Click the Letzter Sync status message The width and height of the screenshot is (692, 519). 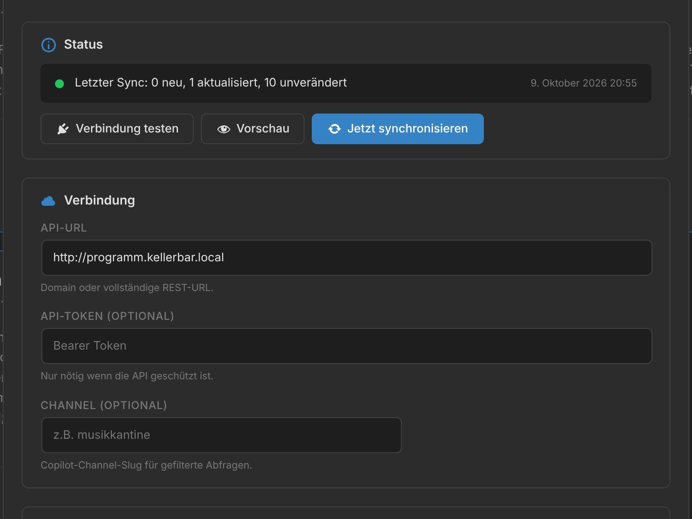tap(211, 83)
